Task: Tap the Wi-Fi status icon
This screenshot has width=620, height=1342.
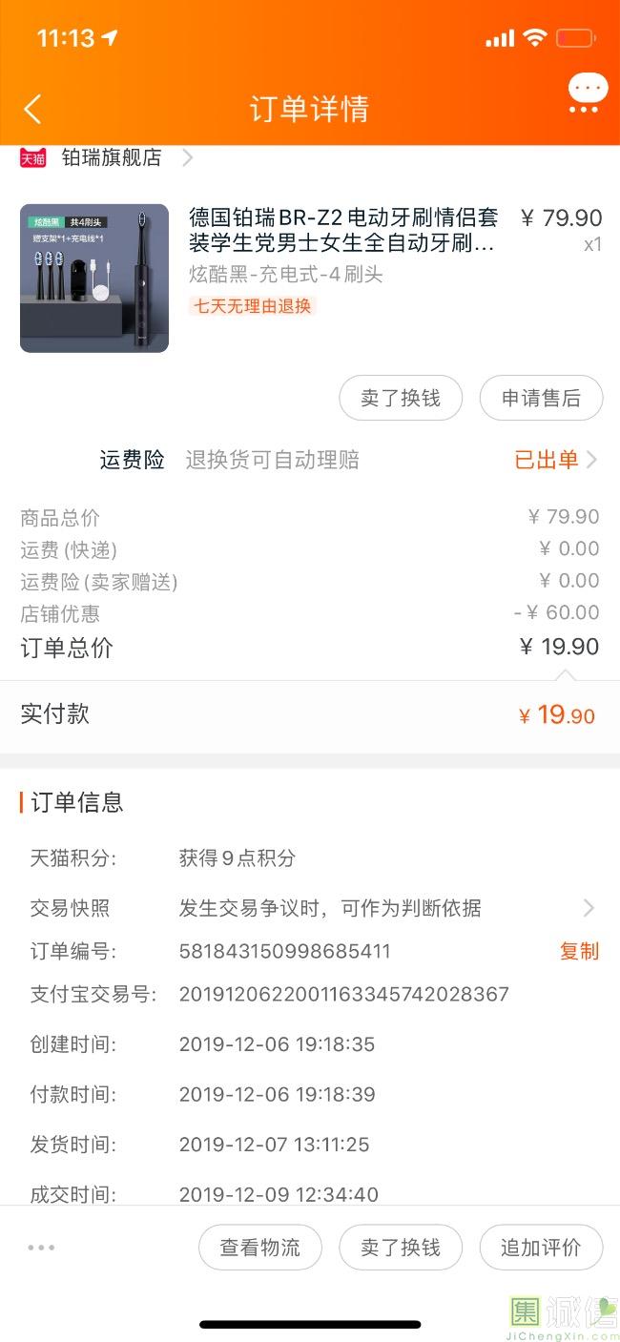Action: click(x=534, y=38)
